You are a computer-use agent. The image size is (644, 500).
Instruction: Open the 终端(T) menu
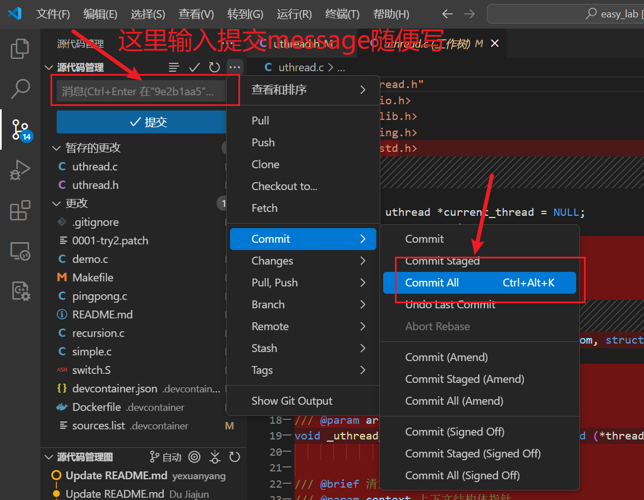(x=342, y=14)
